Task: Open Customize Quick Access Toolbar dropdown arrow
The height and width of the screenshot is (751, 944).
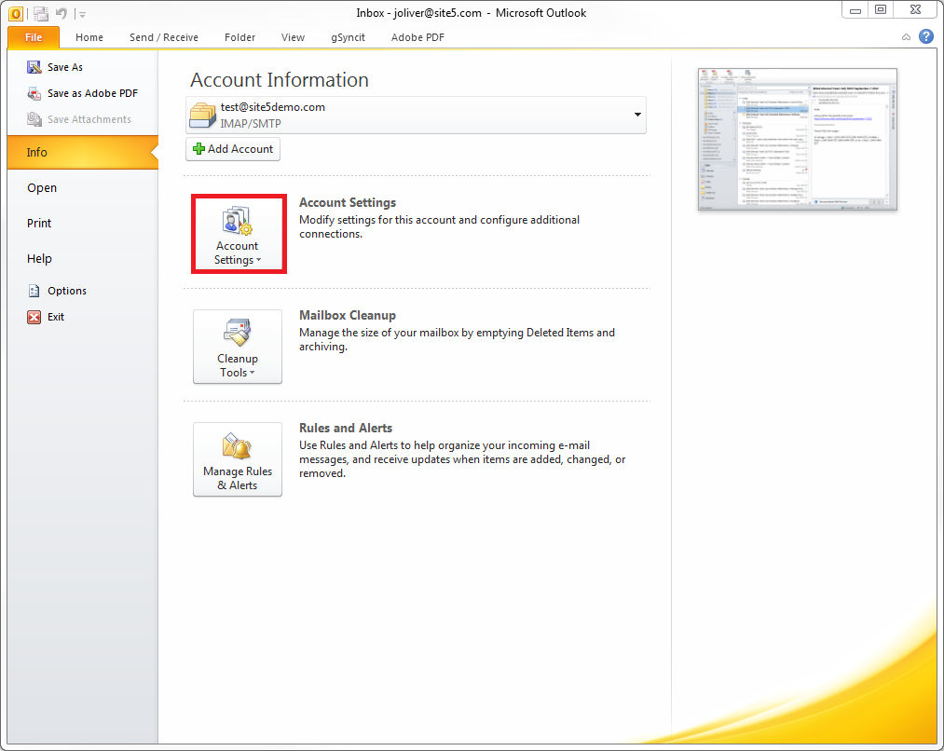Action: click(82, 14)
